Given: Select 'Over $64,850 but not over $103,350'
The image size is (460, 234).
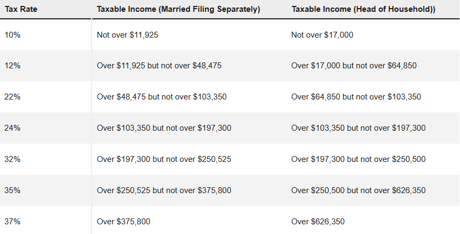Looking at the screenshot, I should tap(356, 97).
